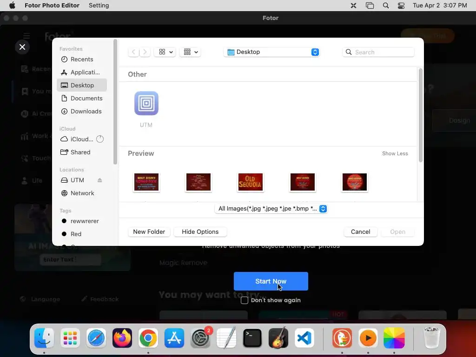Image resolution: width=476 pixels, height=357 pixels.
Task: Click the Search field
Action: [x=378, y=52]
